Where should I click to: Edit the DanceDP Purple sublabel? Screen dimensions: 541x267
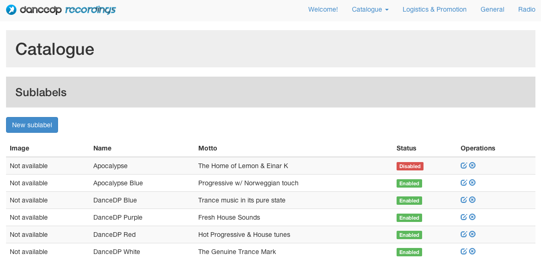464,217
